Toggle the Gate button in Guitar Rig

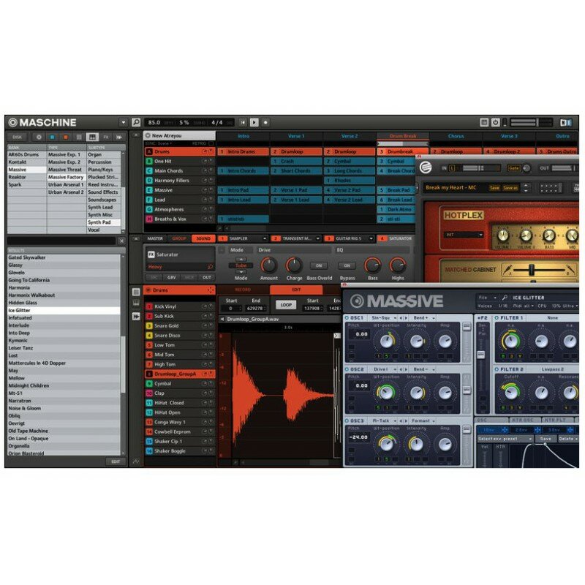pyautogui.click(x=514, y=167)
